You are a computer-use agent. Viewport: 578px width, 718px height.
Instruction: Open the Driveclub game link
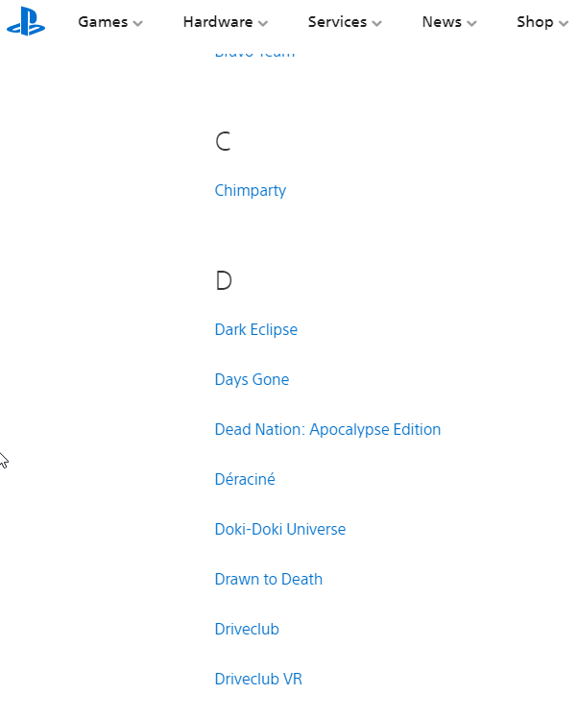(247, 629)
